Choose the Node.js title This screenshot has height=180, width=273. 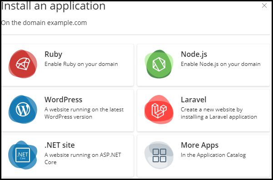[x=194, y=54]
